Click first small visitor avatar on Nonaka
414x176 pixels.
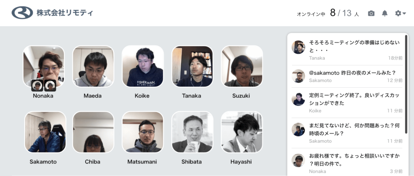tap(37, 85)
